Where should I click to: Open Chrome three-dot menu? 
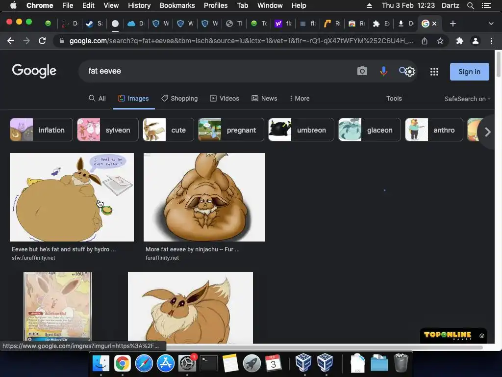click(491, 41)
